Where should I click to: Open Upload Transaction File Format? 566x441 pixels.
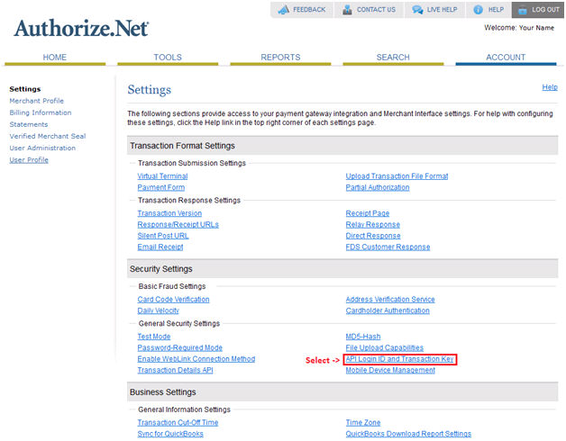(397, 176)
